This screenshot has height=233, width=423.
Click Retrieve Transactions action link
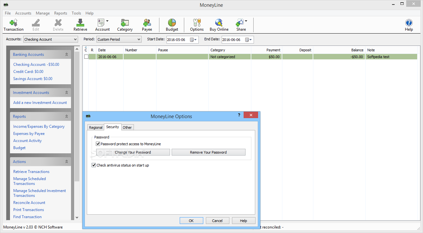(31, 172)
